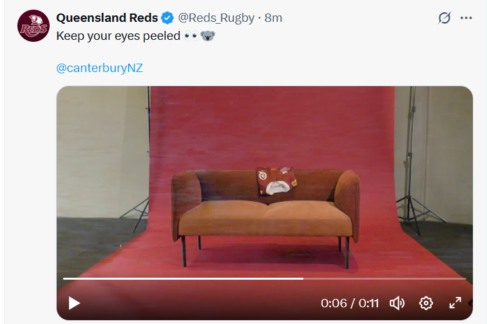Mute the video with the speaker icon

click(x=397, y=302)
